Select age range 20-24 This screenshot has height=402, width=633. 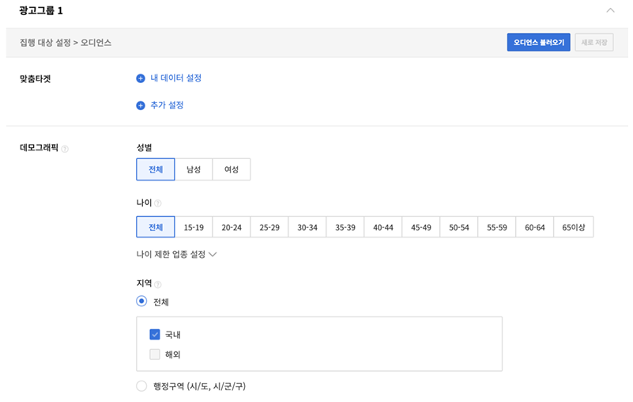232,227
